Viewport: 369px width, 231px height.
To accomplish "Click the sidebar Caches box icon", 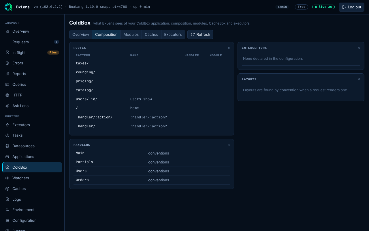I will (x=7, y=189).
